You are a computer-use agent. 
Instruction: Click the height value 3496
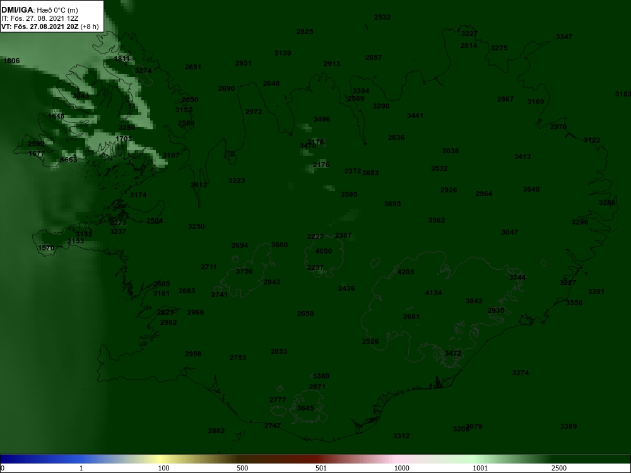(x=322, y=119)
